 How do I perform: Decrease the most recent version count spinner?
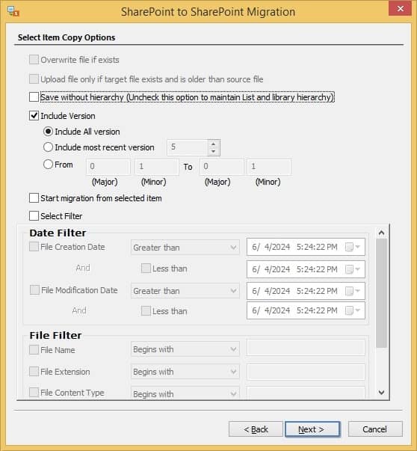[x=213, y=151]
